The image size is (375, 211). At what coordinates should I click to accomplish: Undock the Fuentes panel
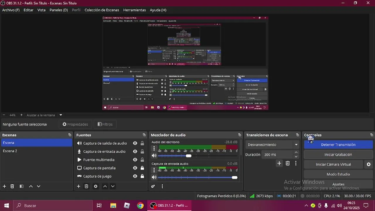[x=144, y=135]
